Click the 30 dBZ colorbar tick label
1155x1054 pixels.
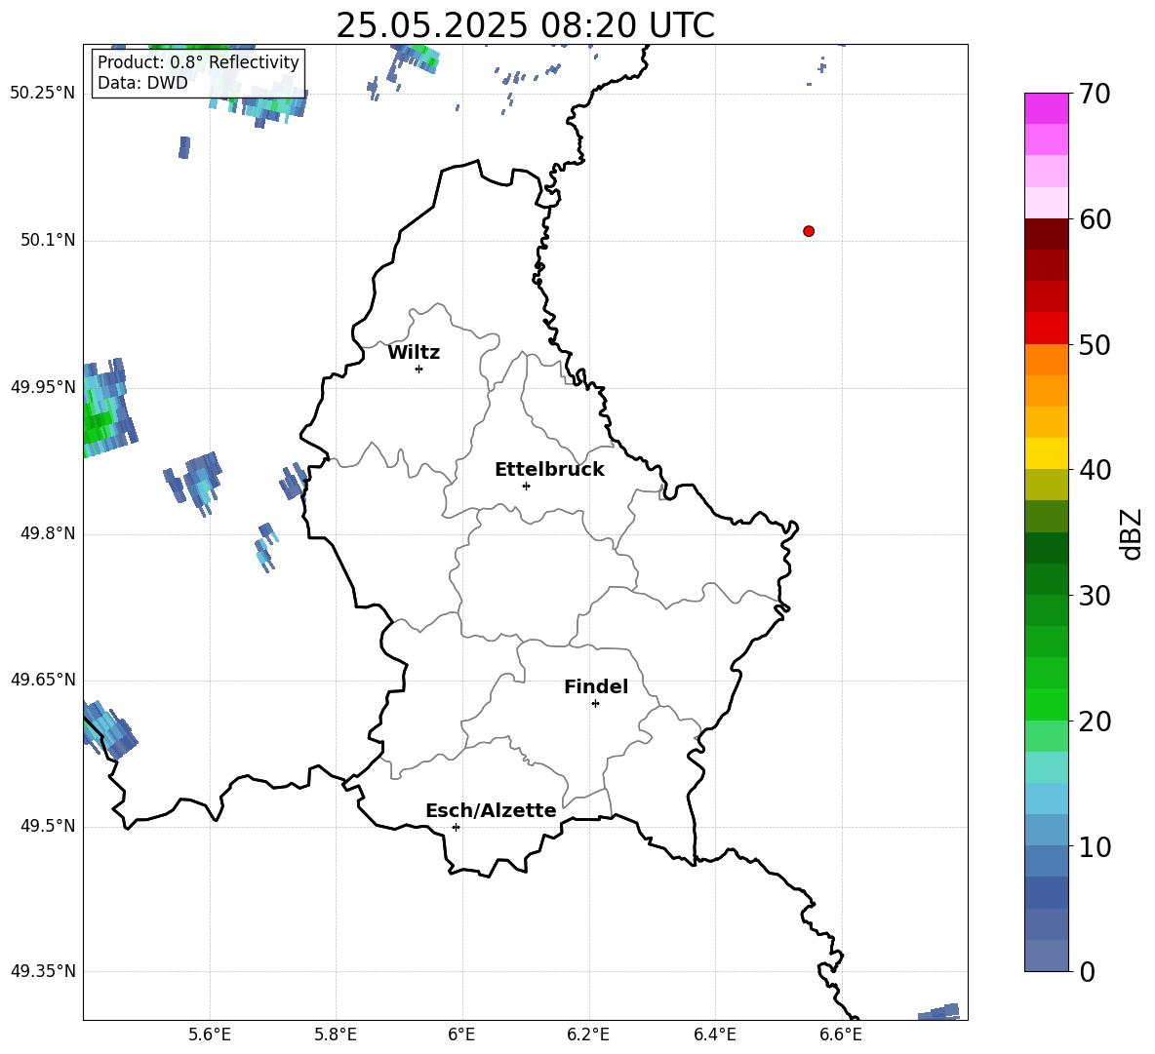tap(1095, 595)
